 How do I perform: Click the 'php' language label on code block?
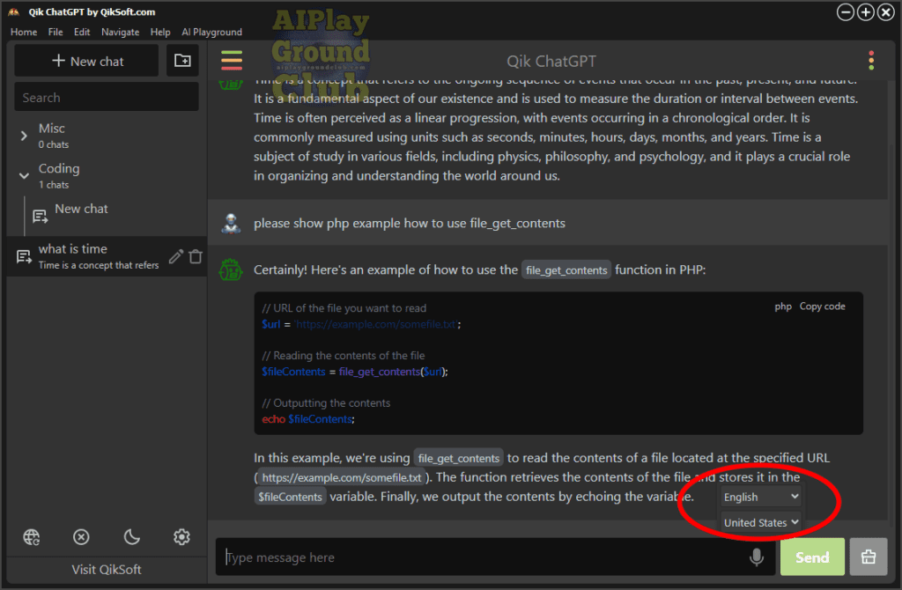tap(783, 306)
